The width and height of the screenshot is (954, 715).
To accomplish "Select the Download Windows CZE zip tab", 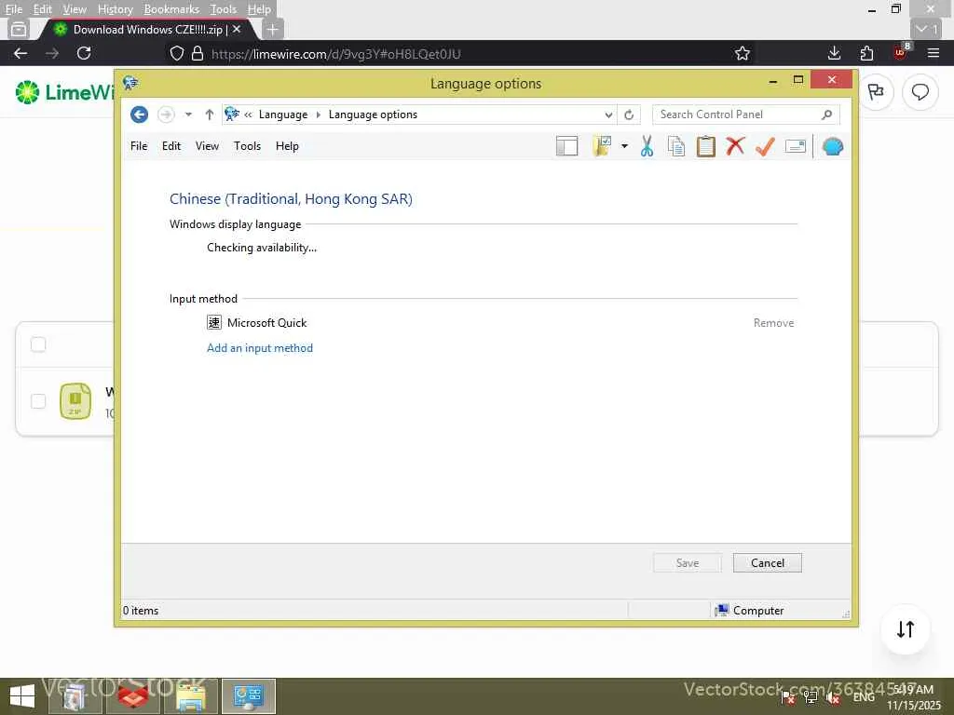I will pyautogui.click(x=148, y=29).
